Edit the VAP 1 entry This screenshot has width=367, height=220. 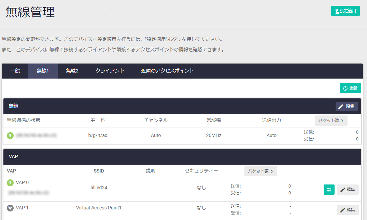[348, 210]
